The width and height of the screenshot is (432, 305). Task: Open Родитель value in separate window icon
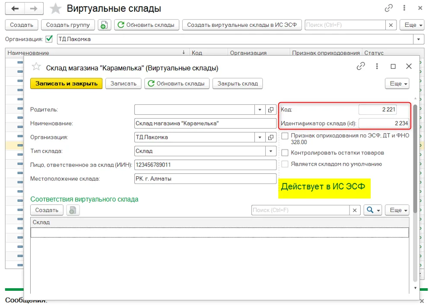(x=271, y=110)
